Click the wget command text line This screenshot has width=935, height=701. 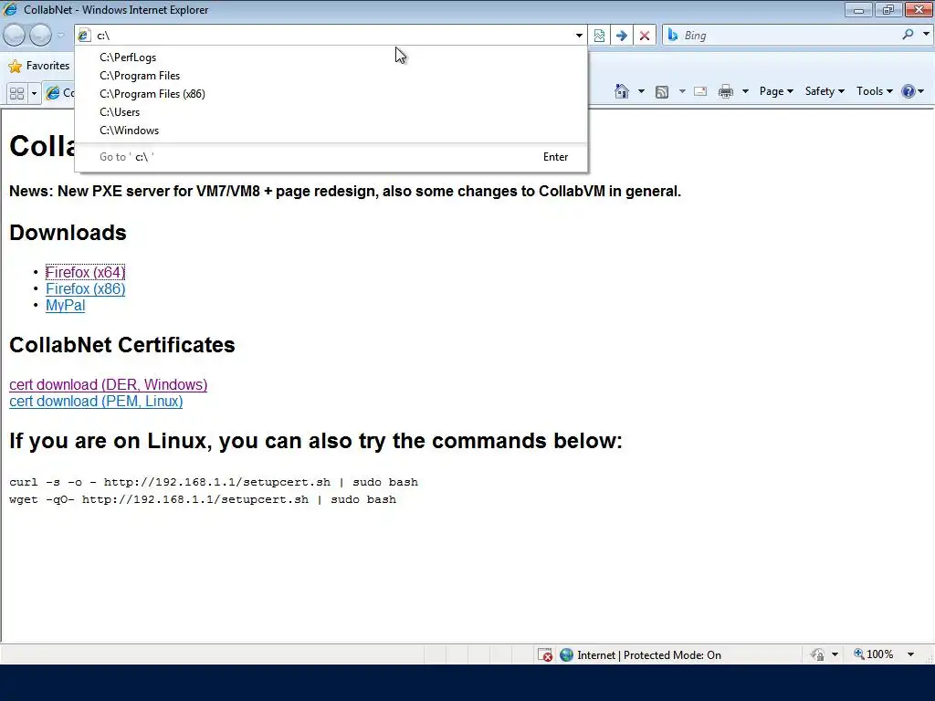[x=203, y=499]
